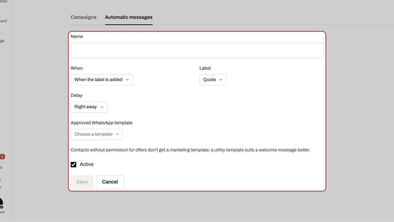
Task: Click the "Name" field label
Action: (77, 36)
